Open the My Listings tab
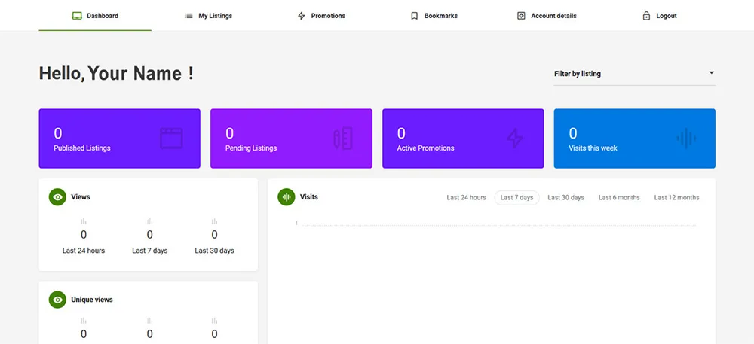This screenshot has width=754, height=344. pos(215,16)
